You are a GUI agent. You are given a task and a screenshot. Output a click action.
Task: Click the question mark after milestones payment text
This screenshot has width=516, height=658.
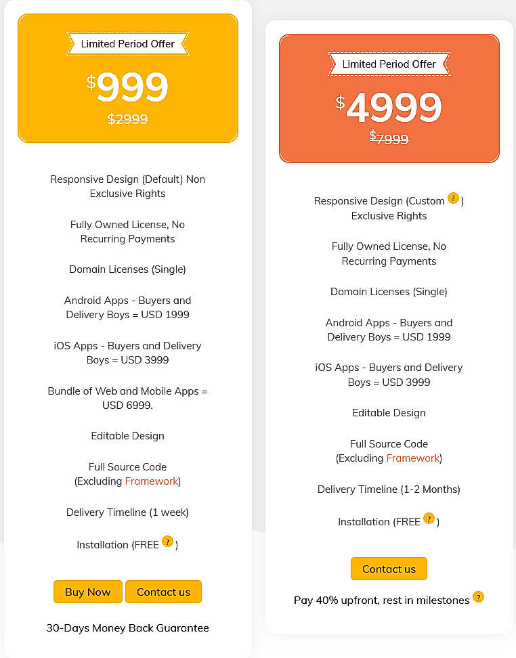(479, 598)
